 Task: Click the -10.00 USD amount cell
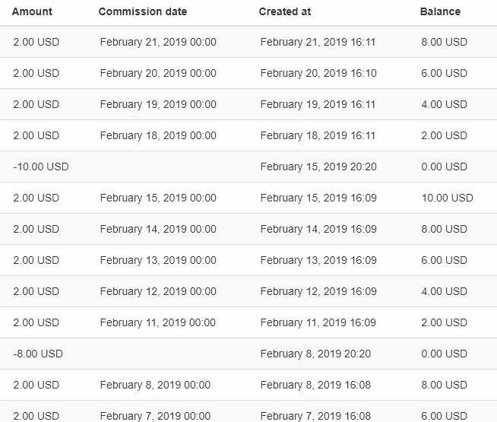click(x=41, y=167)
